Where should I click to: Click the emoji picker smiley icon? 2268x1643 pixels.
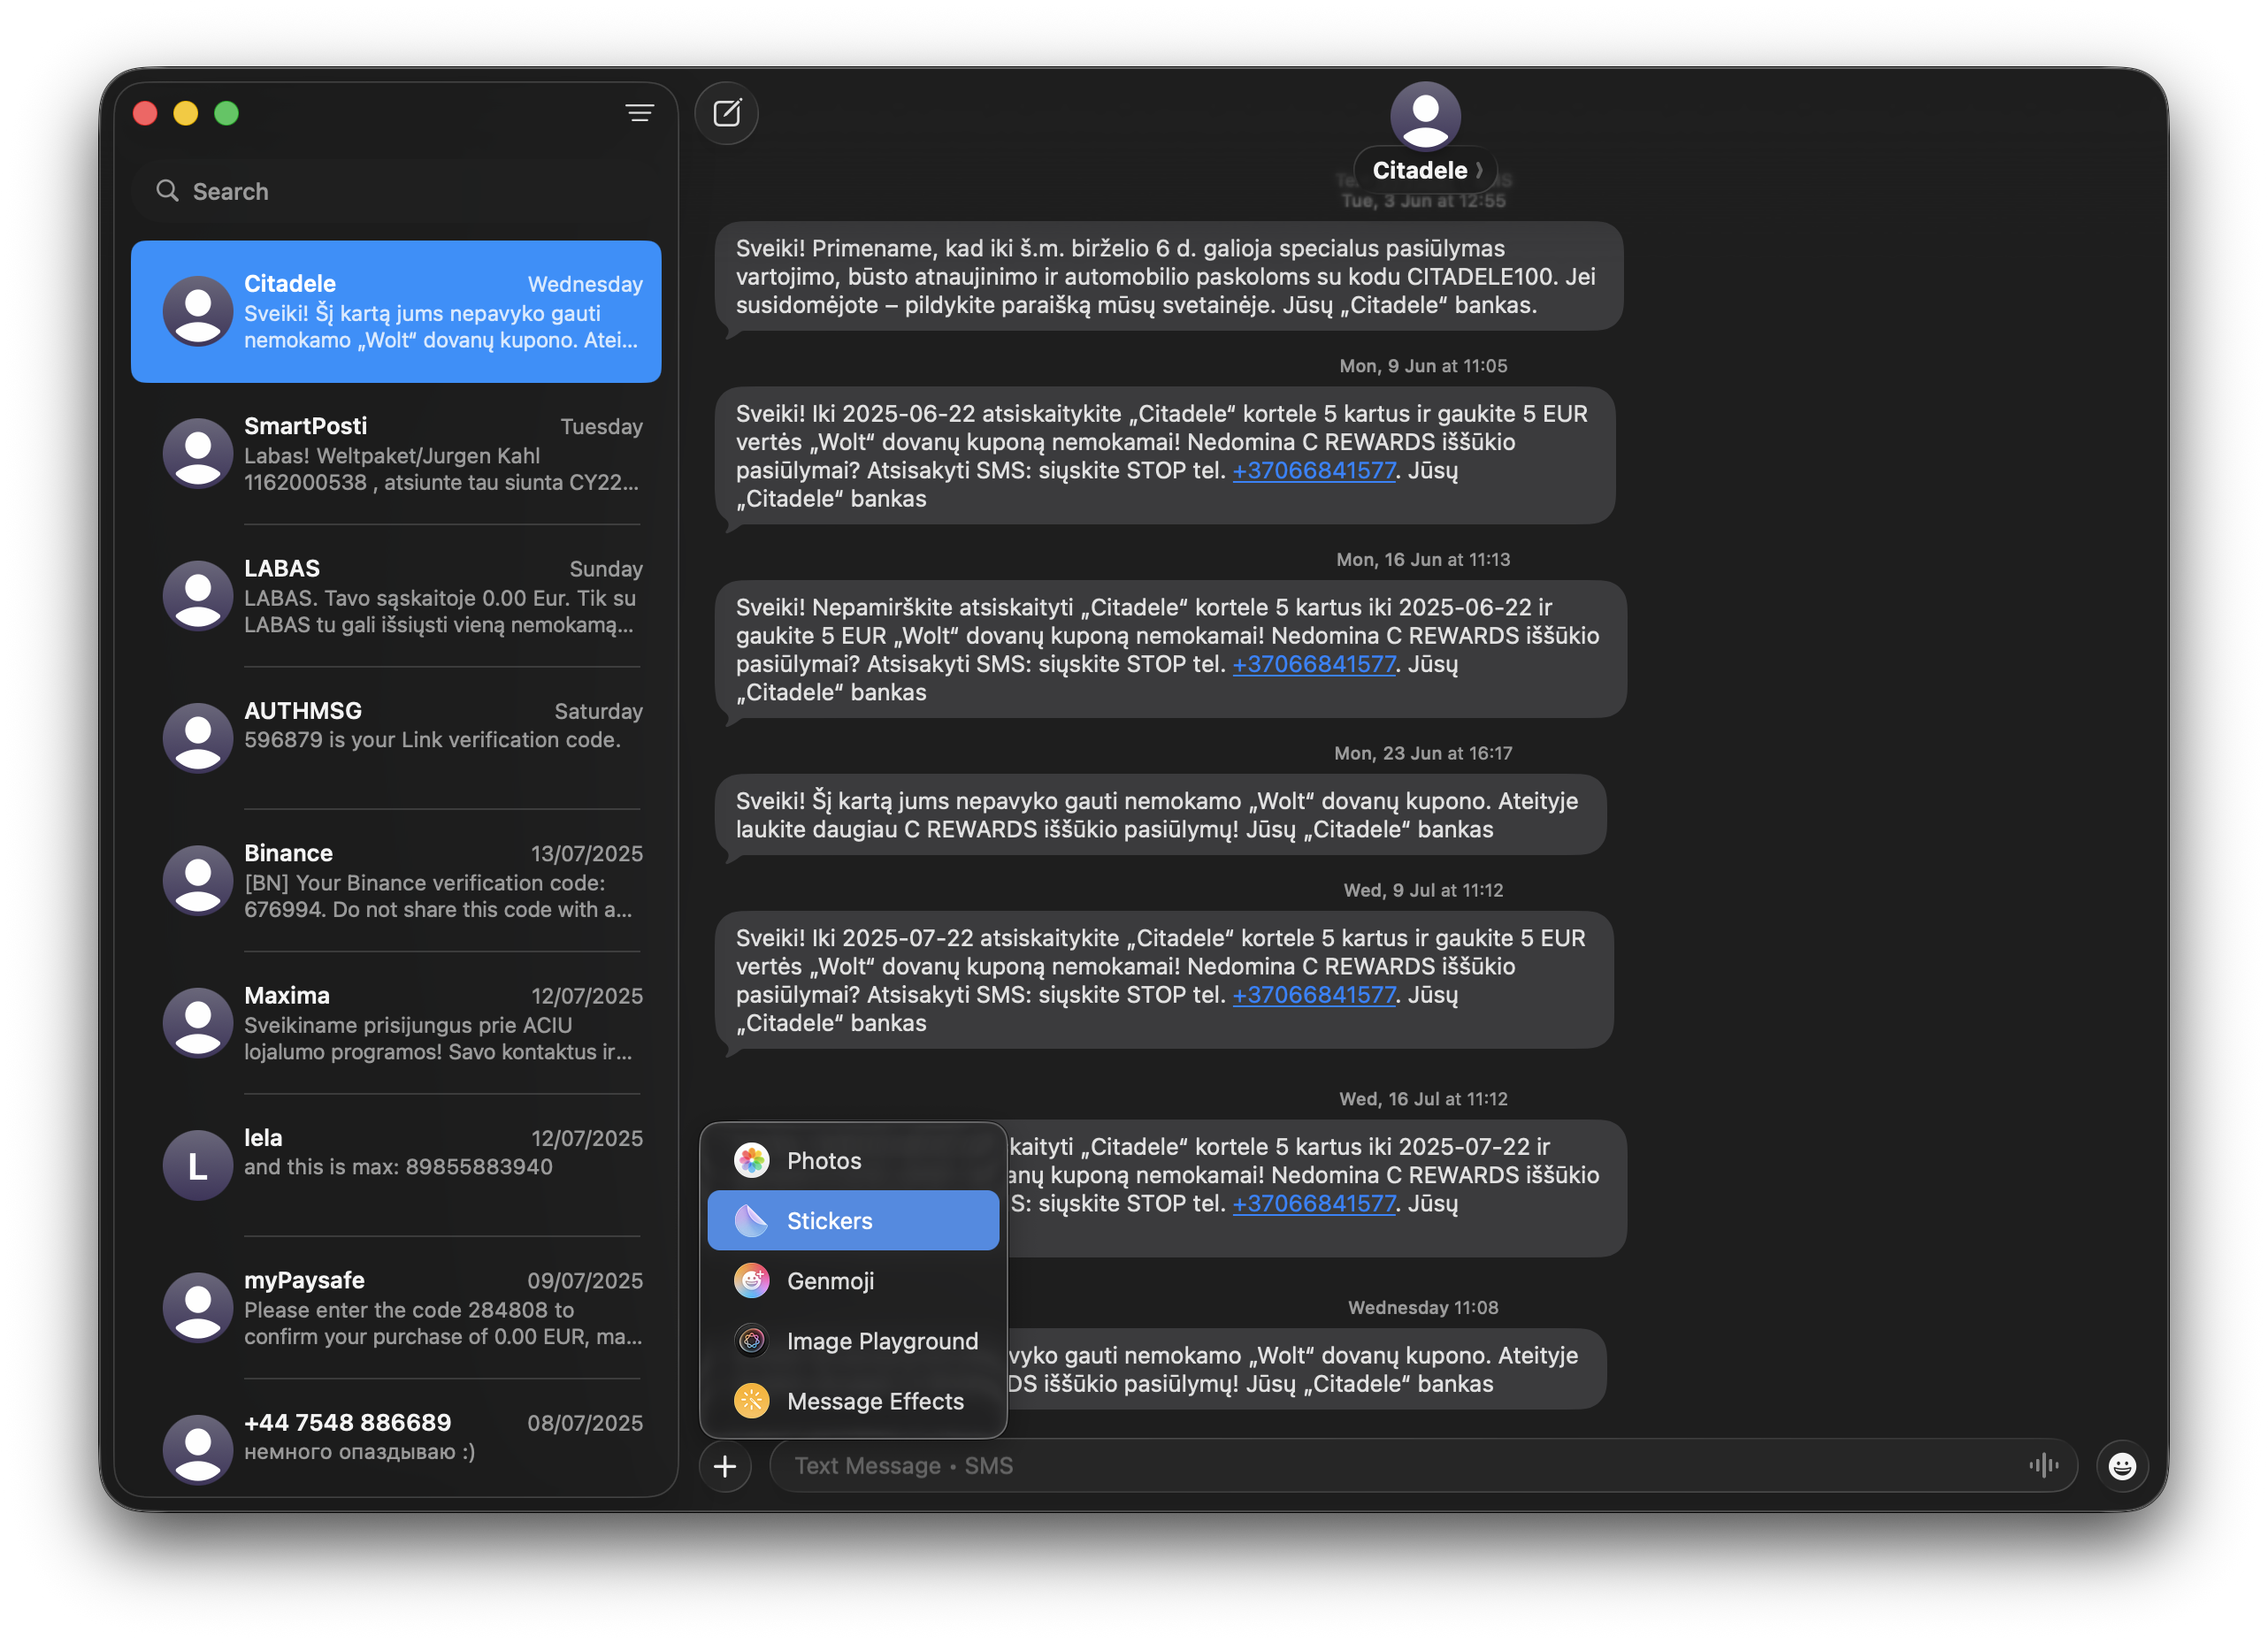(x=2121, y=1465)
